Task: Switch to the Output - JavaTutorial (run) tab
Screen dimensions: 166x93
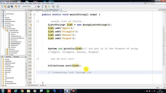Action: click(36, 10)
